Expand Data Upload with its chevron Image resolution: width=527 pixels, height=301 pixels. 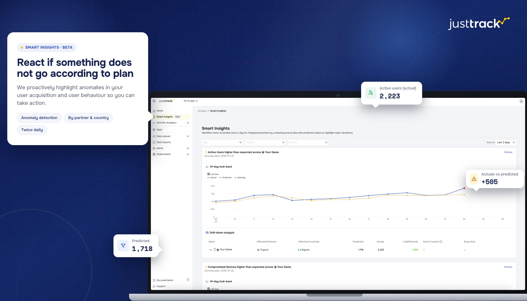click(x=188, y=136)
